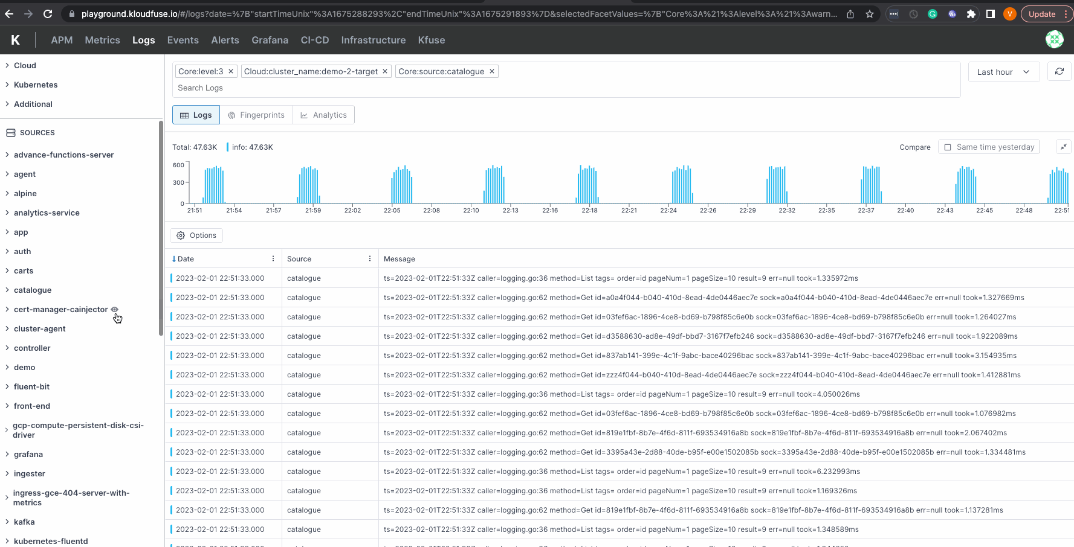
Task: Open the Source column three-dot menu
Action: coord(369,258)
